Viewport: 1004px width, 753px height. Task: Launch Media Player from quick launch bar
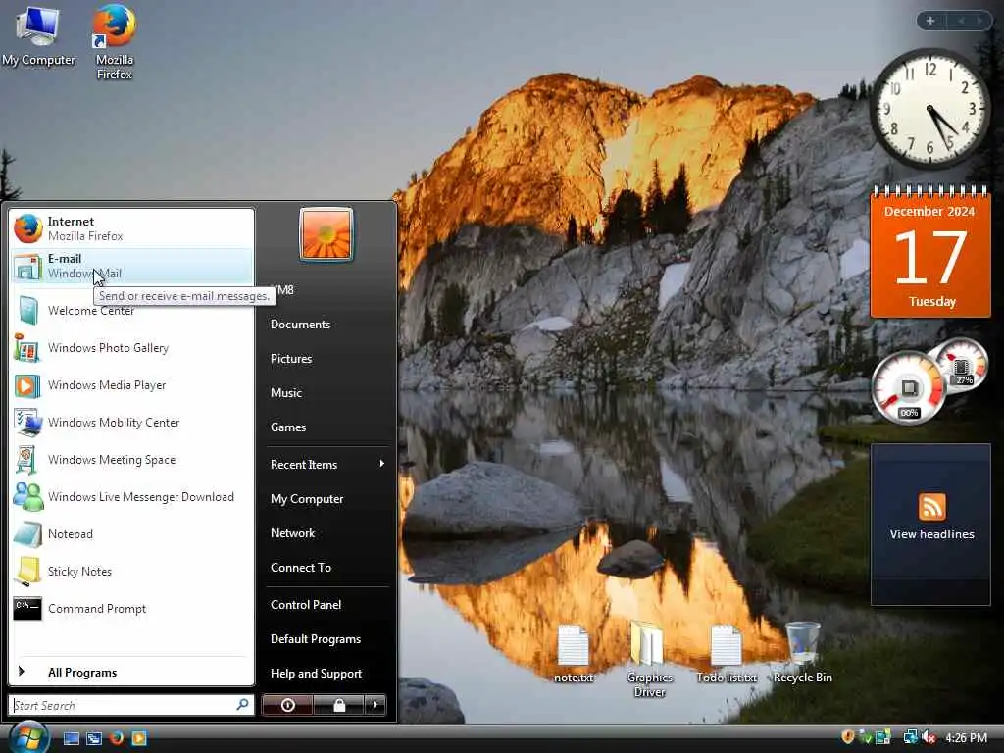[139, 738]
